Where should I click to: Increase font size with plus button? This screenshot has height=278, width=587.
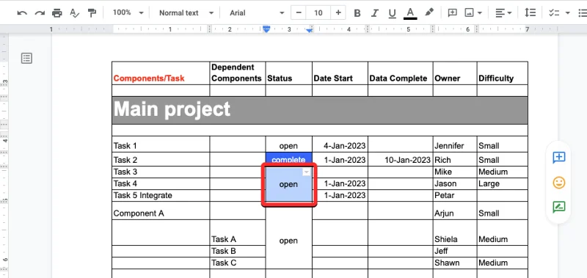coord(338,13)
